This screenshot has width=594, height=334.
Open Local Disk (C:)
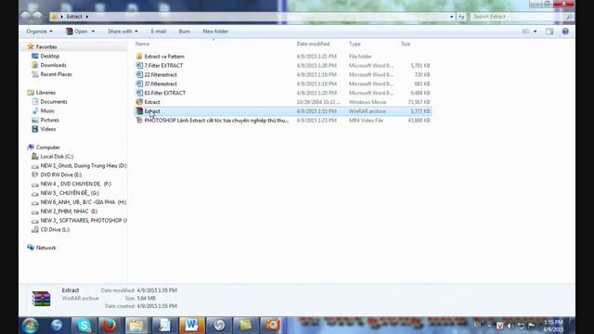point(57,157)
